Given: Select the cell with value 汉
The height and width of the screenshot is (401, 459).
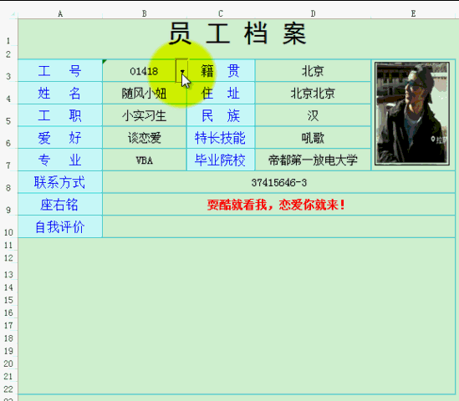Looking at the screenshot, I should click(x=313, y=115).
